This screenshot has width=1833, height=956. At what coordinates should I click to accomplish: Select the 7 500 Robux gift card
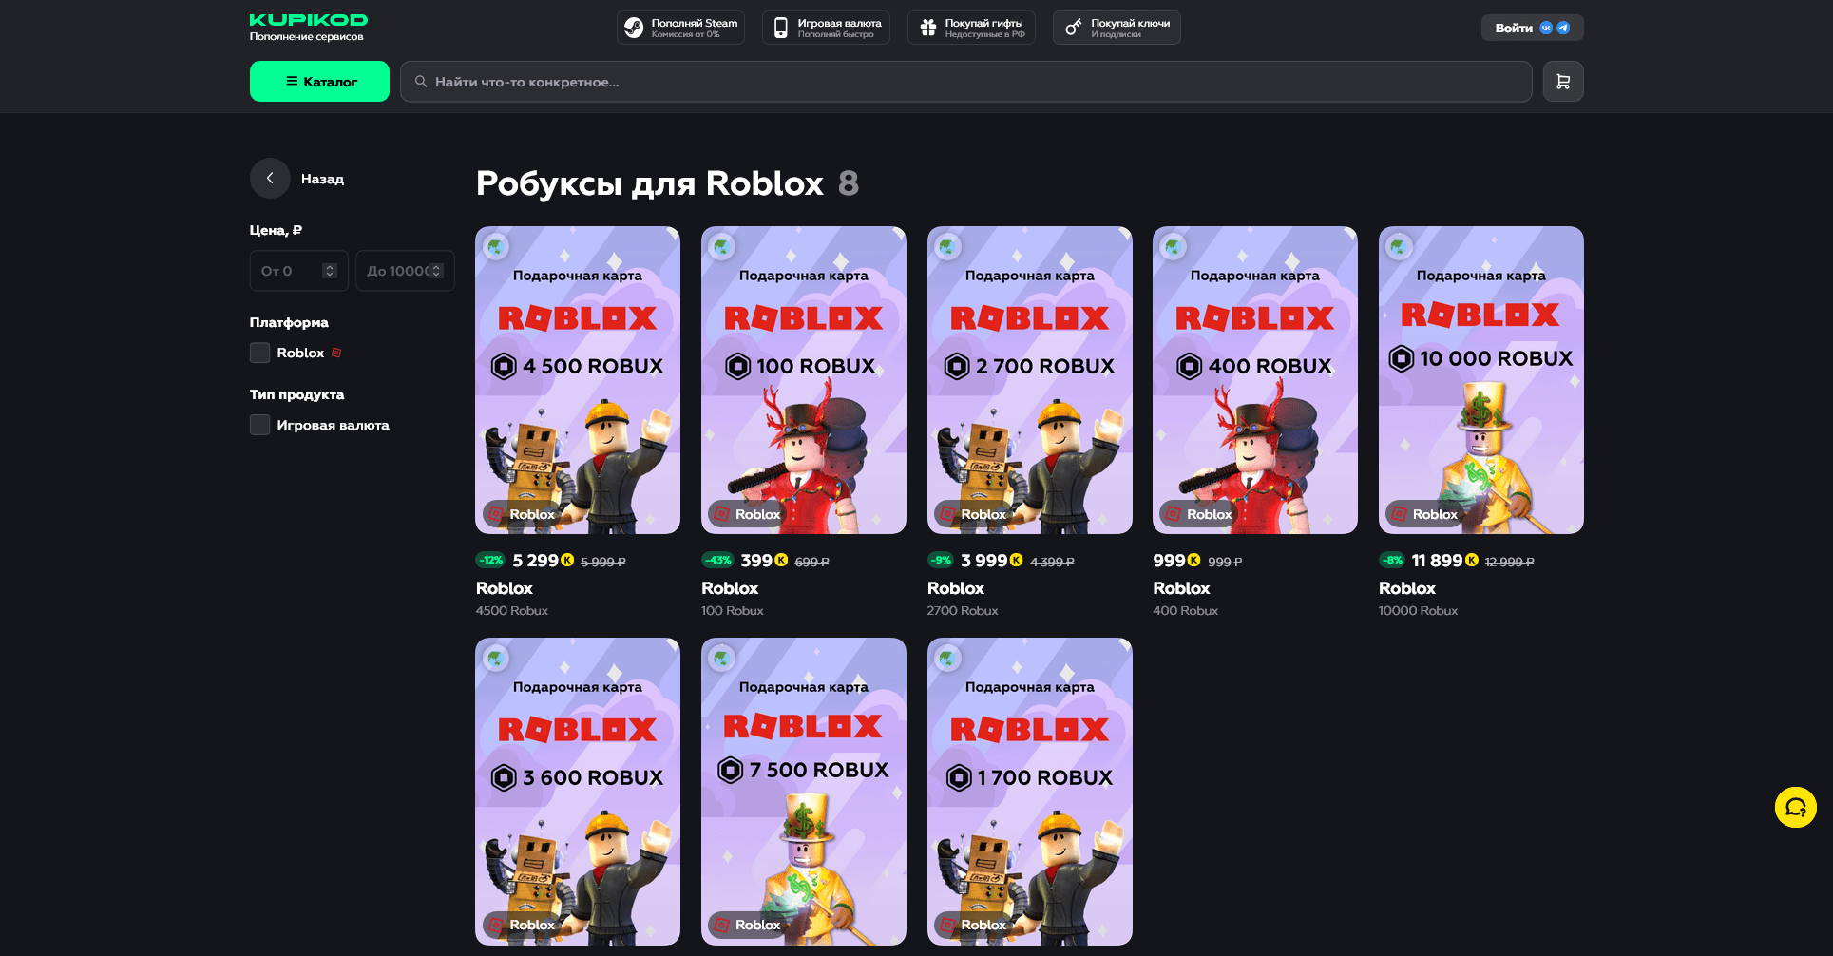pyautogui.click(x=803, y=791)
